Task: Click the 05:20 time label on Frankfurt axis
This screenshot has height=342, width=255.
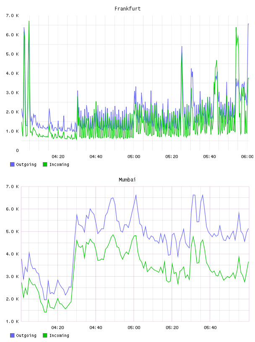Action: coord(172,157)
